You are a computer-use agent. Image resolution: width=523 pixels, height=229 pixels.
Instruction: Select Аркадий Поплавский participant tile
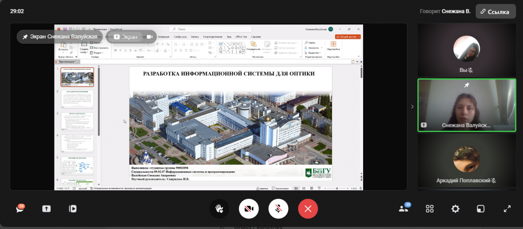click(x=467, y=161)
